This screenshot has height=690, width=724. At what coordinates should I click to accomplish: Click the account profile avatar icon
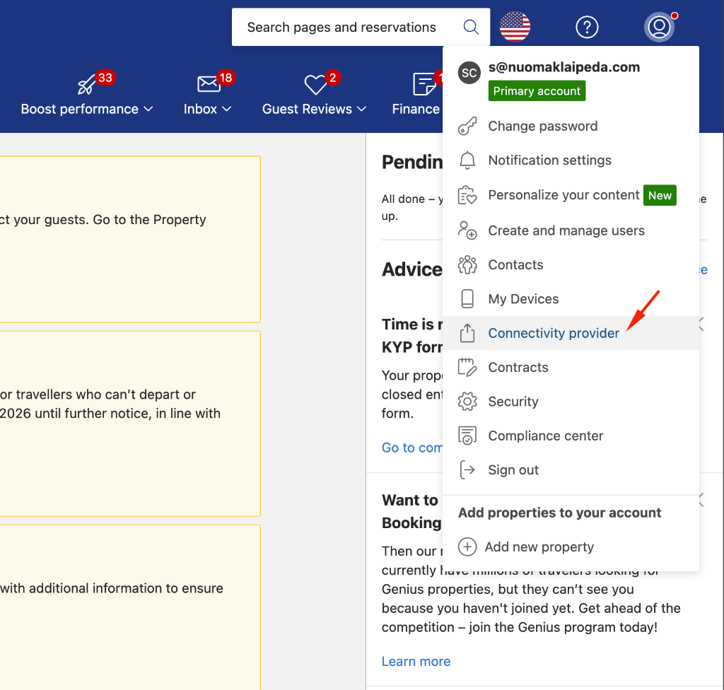[x=659, y=28]
